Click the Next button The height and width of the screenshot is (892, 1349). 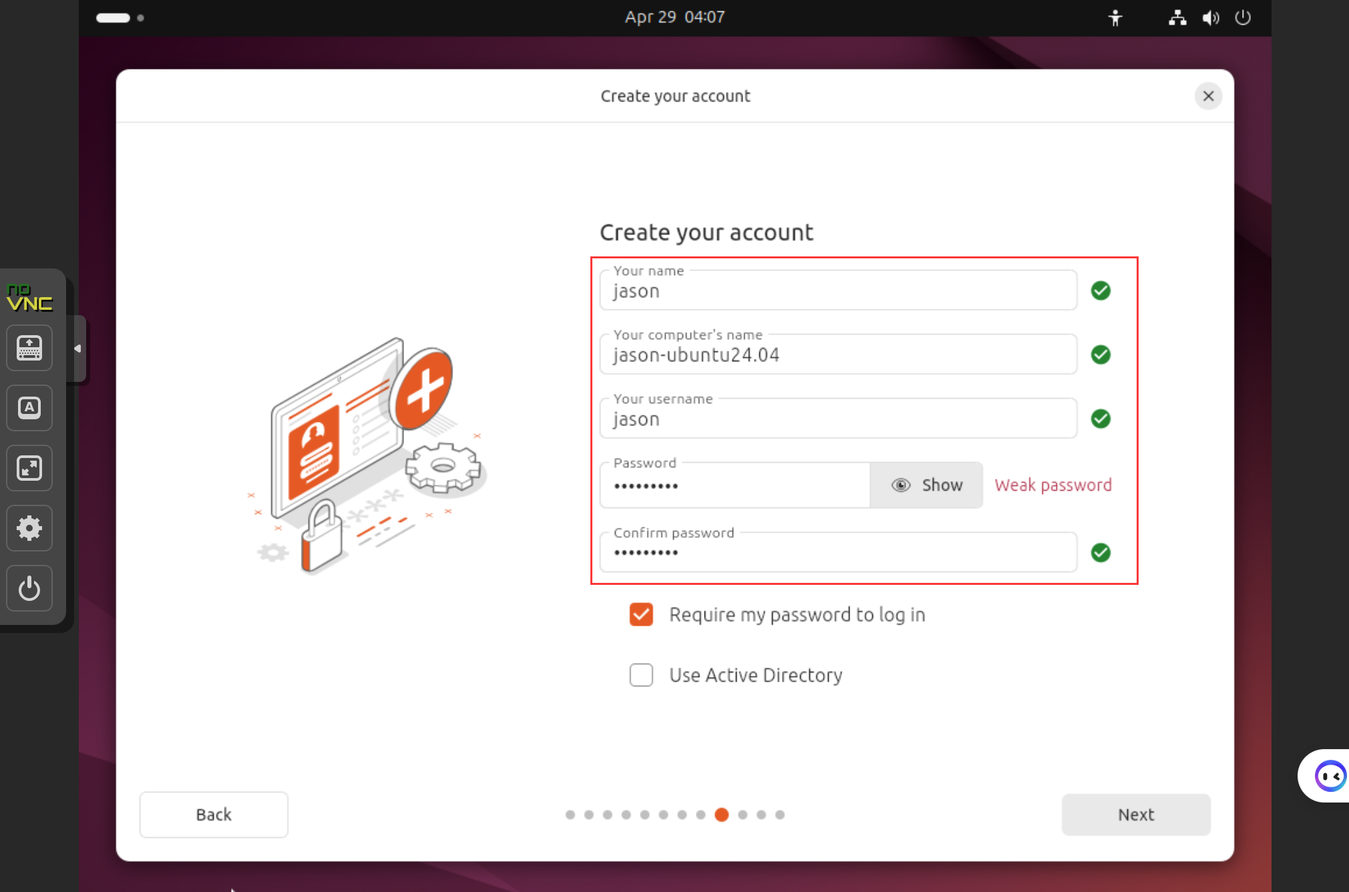click(x=1135, y=815)
